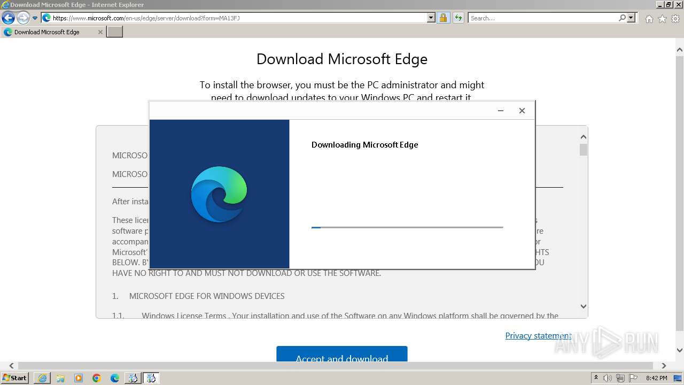Open Action Center flag icon
This screenshot has height=385, width=684.
coord(632,378)
